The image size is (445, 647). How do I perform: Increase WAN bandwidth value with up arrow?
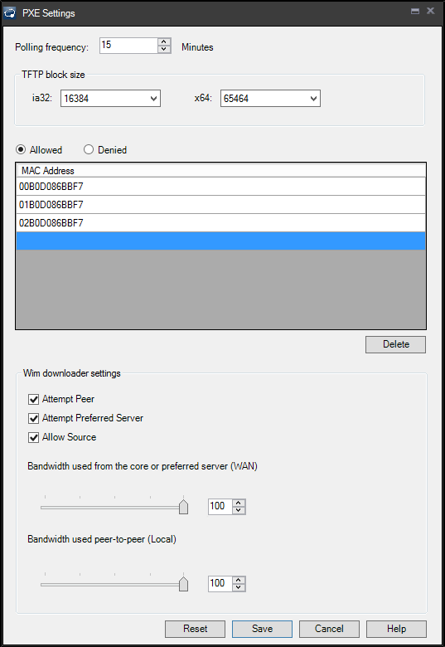click(239, 503)
